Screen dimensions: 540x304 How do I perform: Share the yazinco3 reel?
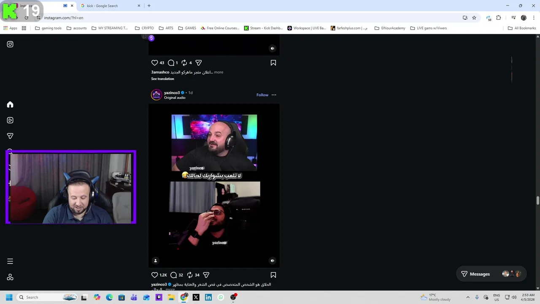(206, 275)
